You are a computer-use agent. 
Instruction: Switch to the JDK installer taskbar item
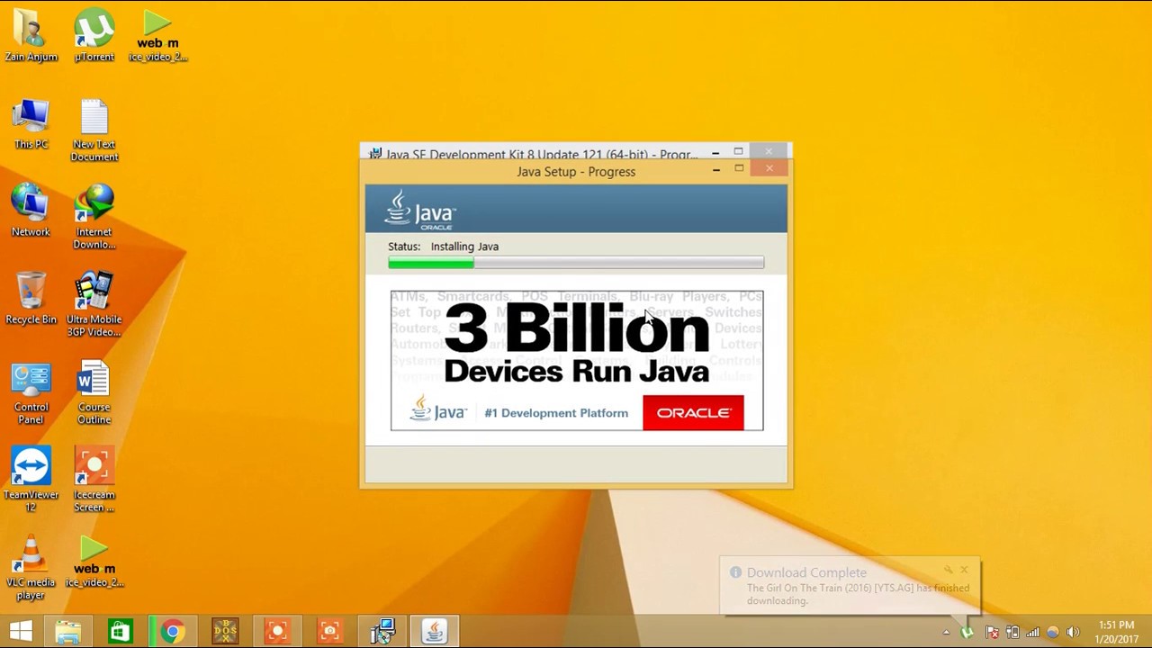tap(382, 631)
